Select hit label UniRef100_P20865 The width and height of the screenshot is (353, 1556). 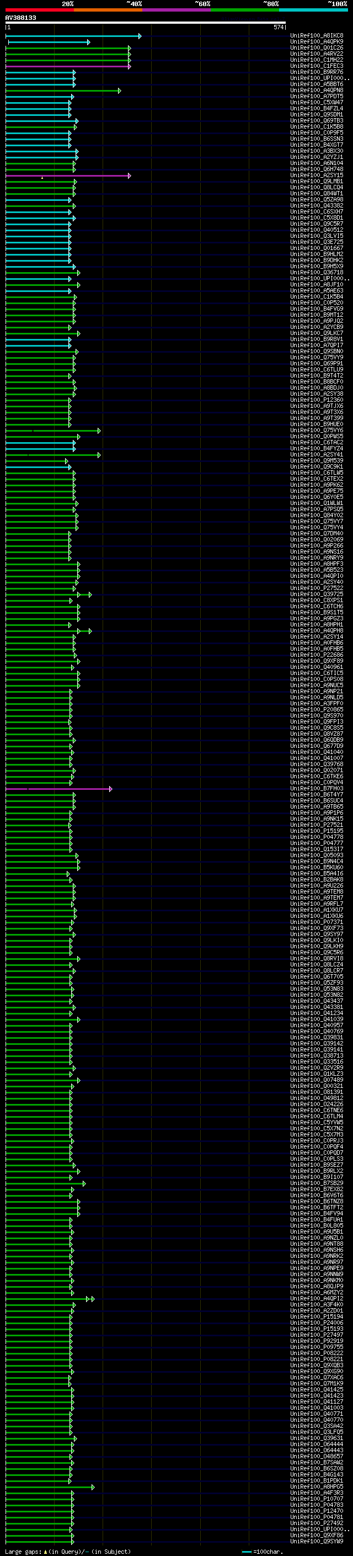tap(317, 710)
